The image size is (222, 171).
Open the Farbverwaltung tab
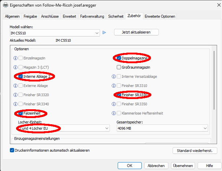tap(92, 16)
